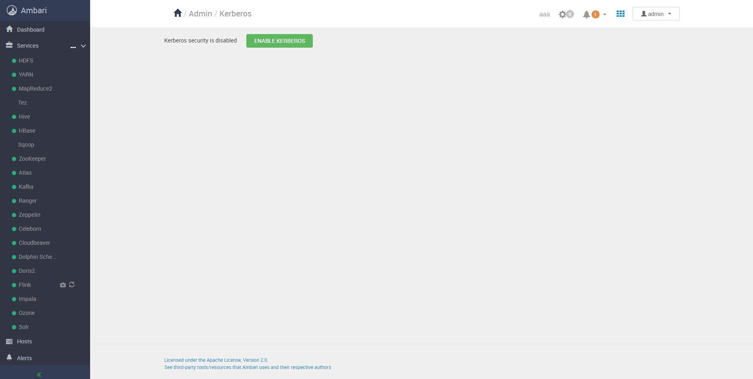753x379 pixels.
Task: Click the Dashboard home icon in sidebar
Action: (x=10, y=29)
